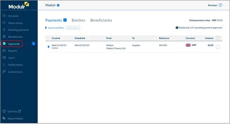Click the Approvals checkmark icon

tap(4, 44)
